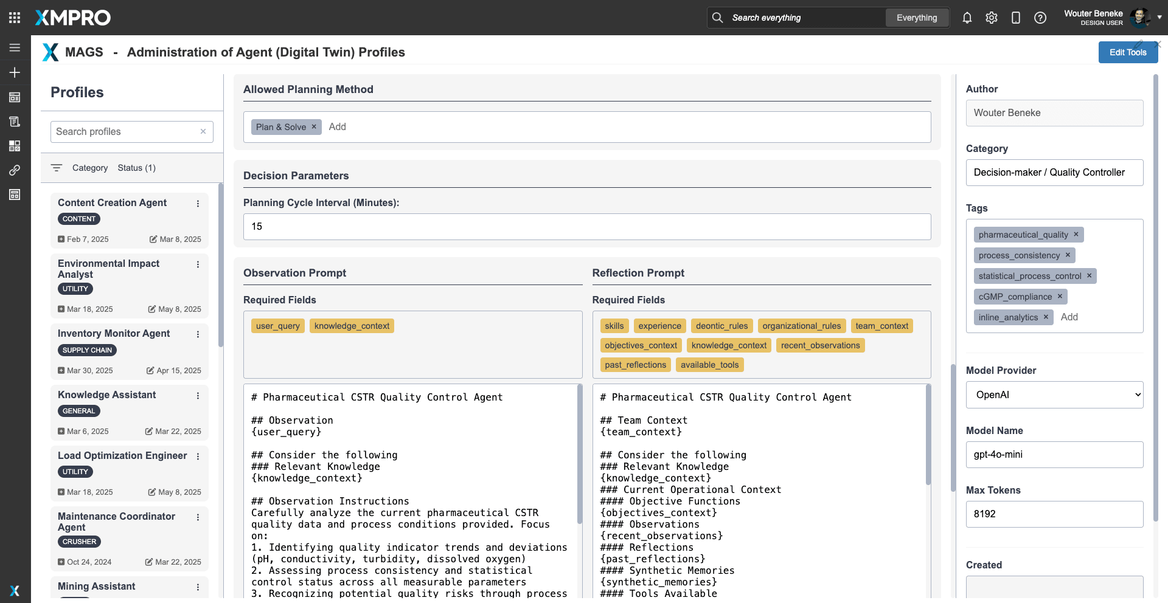The image size is (1168, 603).
Task: Remove the inline_analytics tag
Action: tap(1046, 317)
